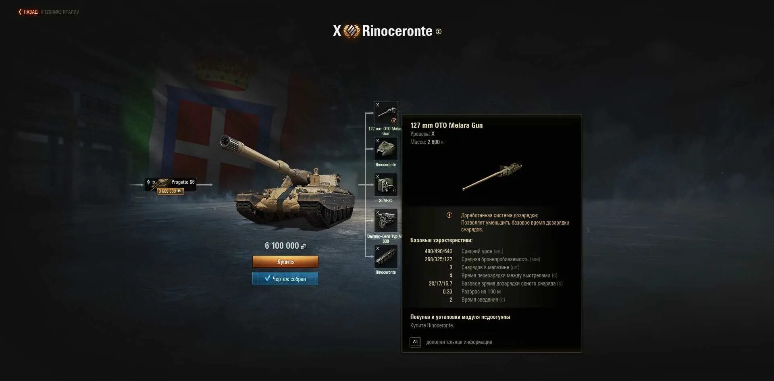Image resolution: width=774 pixels, height=381 pixels.
Task: Select the SEM-25 radio module icon
Action: coord(386,185)
